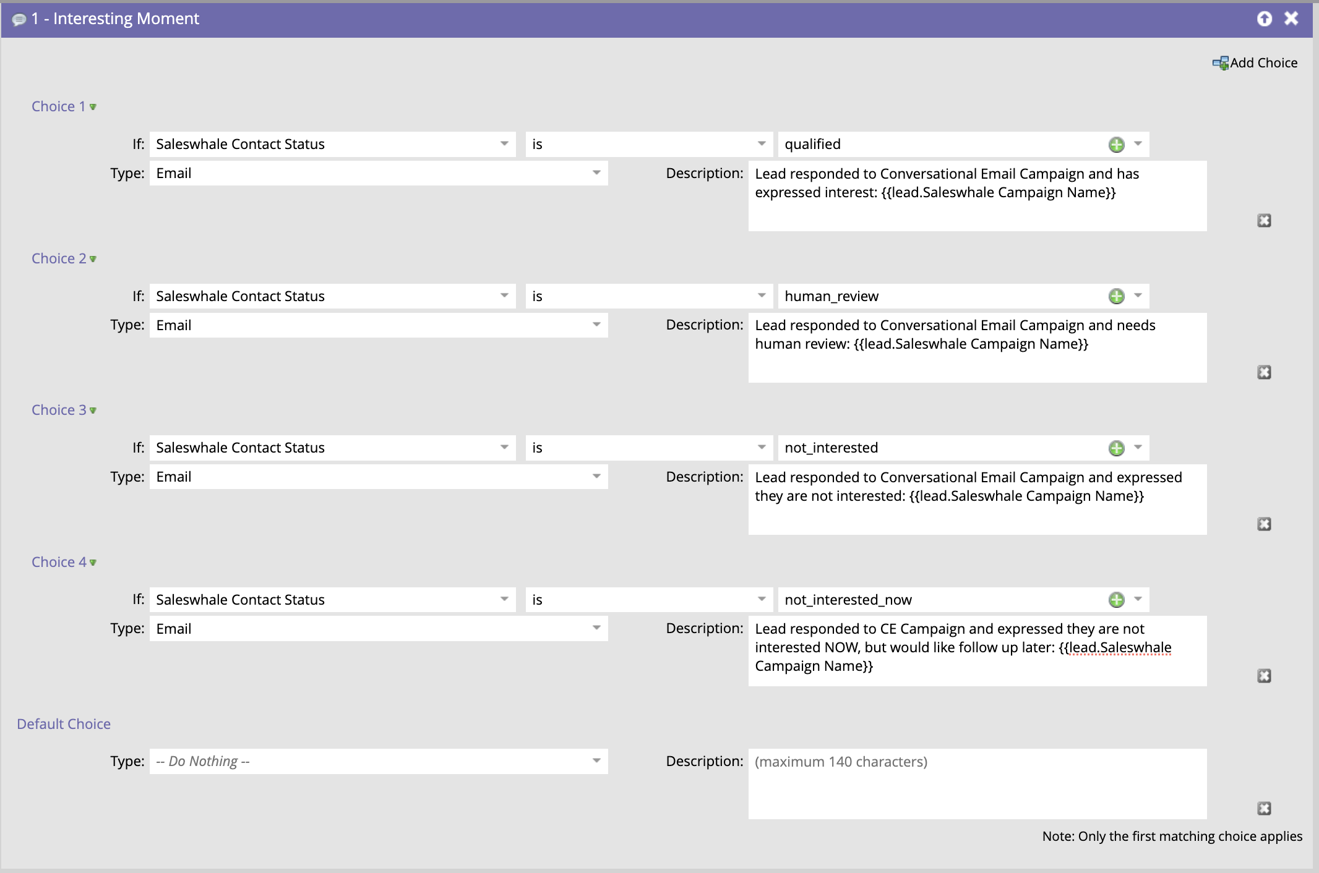1319x873 pixels.
Task: Close the Interesting Moment flow step
Action: pyautogui.click(x=1291, y=19)
